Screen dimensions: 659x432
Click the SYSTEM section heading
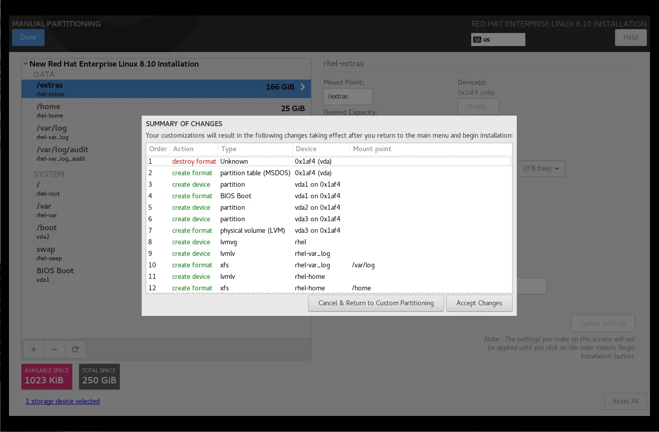click(x=49, y=174)
